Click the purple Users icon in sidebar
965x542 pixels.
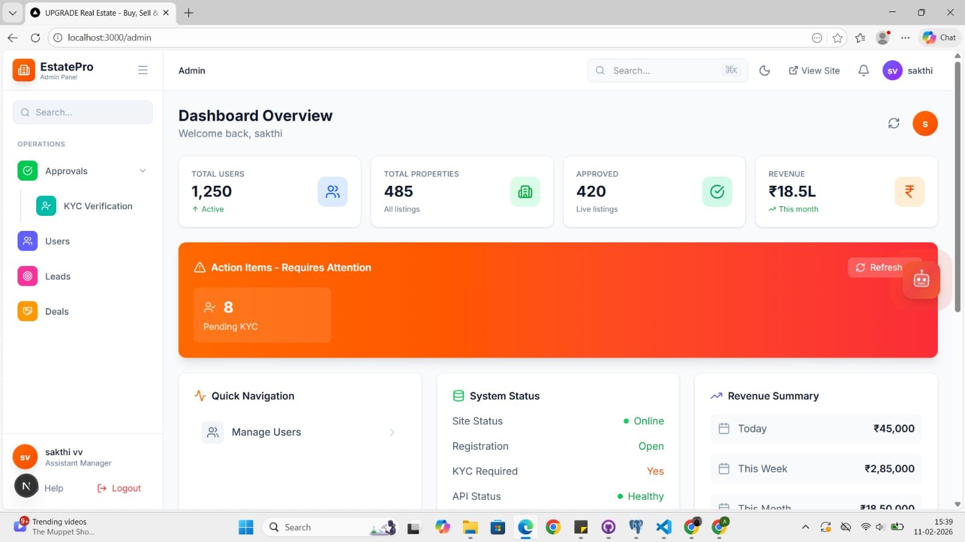[x=28, y=241]
